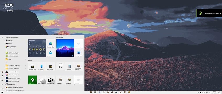Click the desktop clock widget 12:09
Image resolution: width=222 pixels, height=94 pixels.
tap(9, 5)
